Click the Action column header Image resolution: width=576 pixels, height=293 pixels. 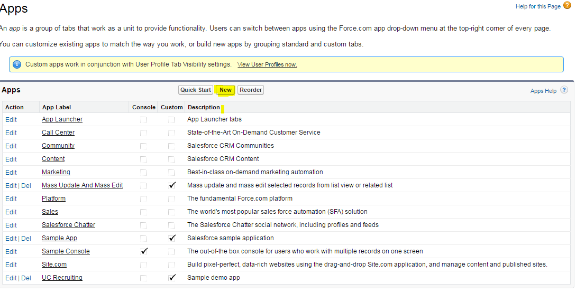[14, 108]
